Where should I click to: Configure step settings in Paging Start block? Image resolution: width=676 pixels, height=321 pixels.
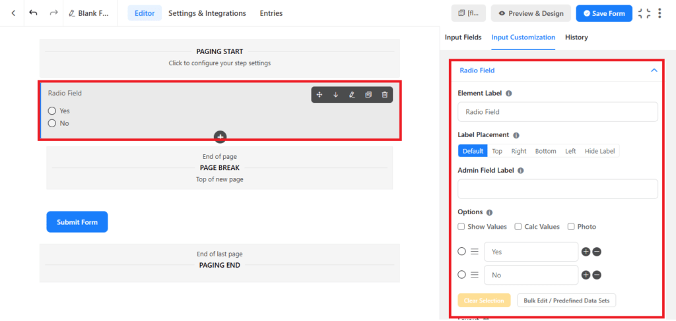tap(219, 57)
